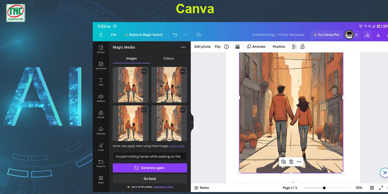Duplicate the selected image
The image size is (388, 194).
tap(284, 162)
